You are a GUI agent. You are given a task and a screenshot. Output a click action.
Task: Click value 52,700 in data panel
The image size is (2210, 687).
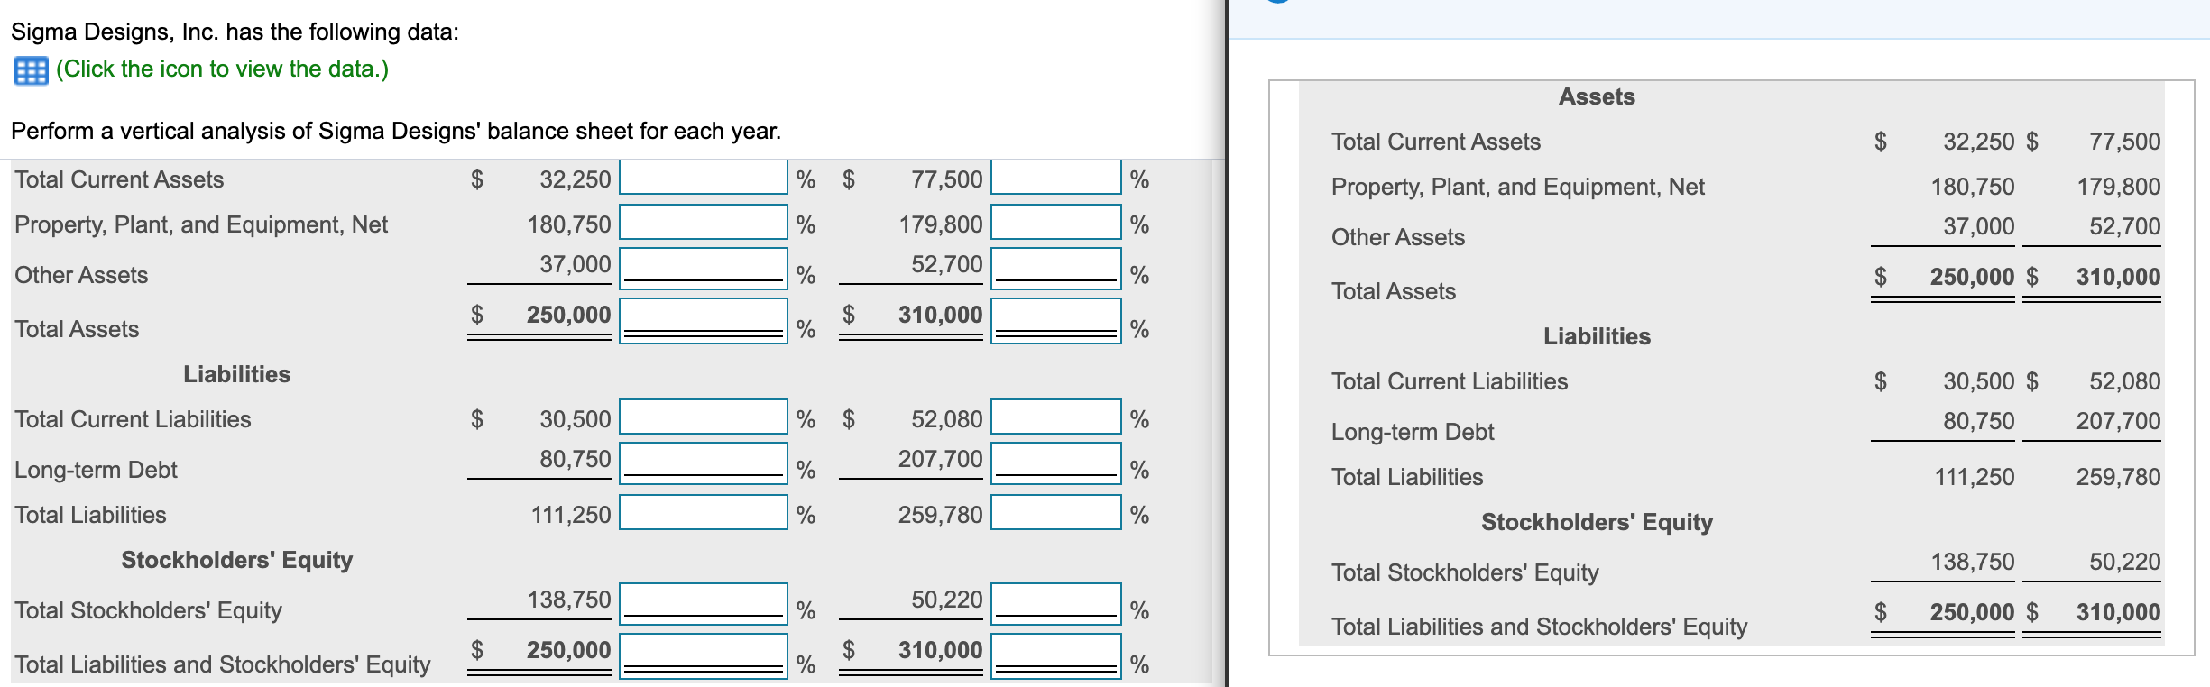click(x=2124, y=226)
